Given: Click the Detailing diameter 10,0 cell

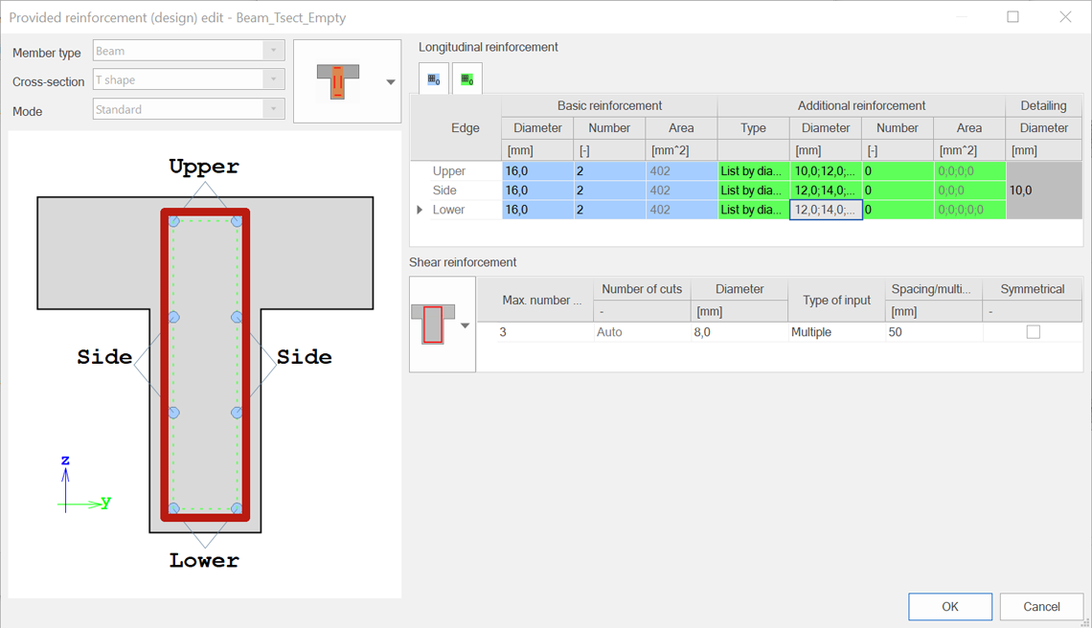Looking at the screenshot, I should pos(1044,191).
